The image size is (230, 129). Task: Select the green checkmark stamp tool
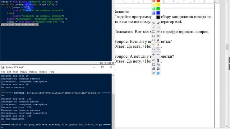[x=153, y=44]
